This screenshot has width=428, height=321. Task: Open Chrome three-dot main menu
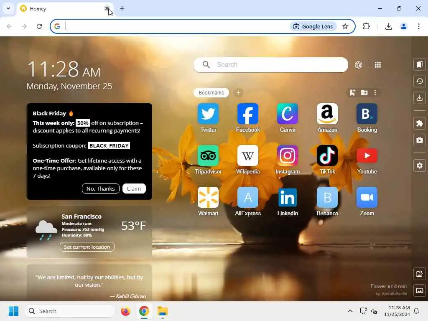point(418,26)
